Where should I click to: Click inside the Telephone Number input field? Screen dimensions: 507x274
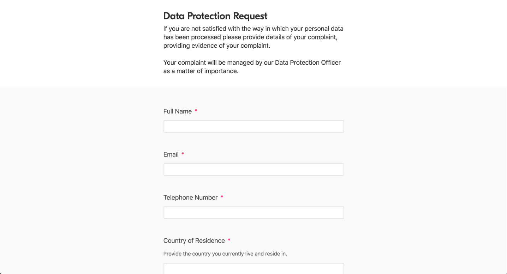coord(253,212)
